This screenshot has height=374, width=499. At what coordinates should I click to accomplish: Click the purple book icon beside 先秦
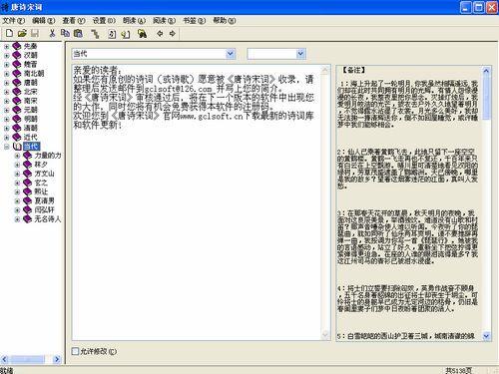click(x=17, y=46)
